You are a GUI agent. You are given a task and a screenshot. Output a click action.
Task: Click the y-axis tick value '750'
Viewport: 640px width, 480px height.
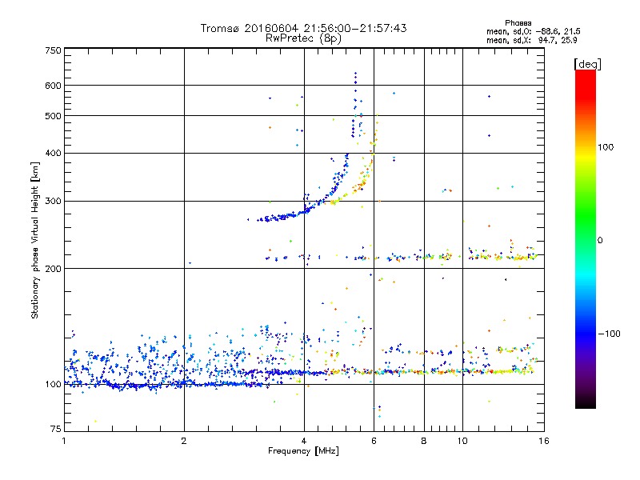click(x=53, y=50)
